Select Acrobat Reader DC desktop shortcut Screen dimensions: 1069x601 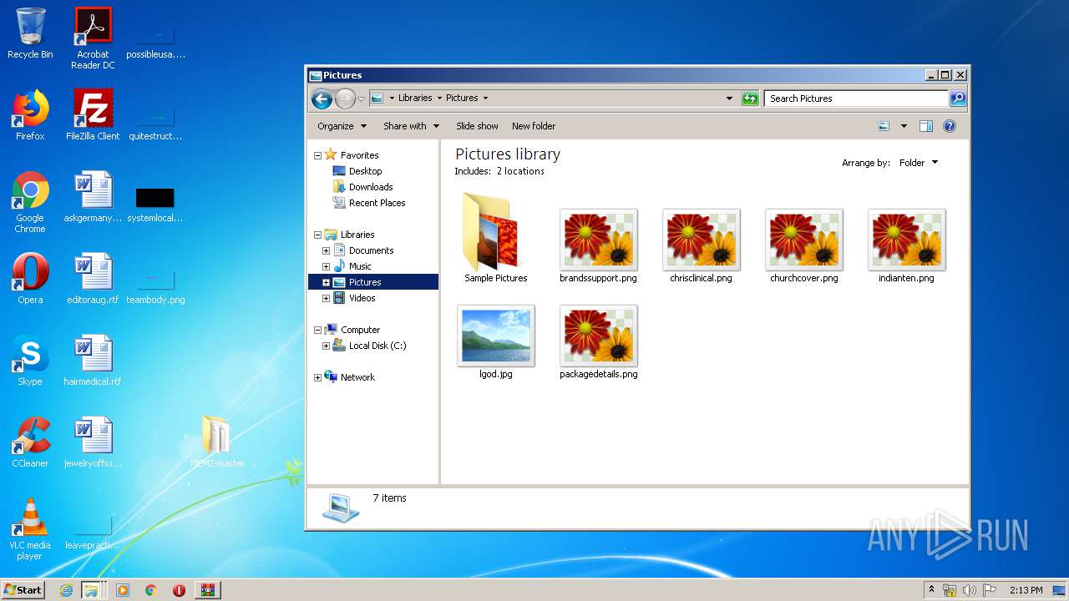pyautogui.click(x=93, y=38)
